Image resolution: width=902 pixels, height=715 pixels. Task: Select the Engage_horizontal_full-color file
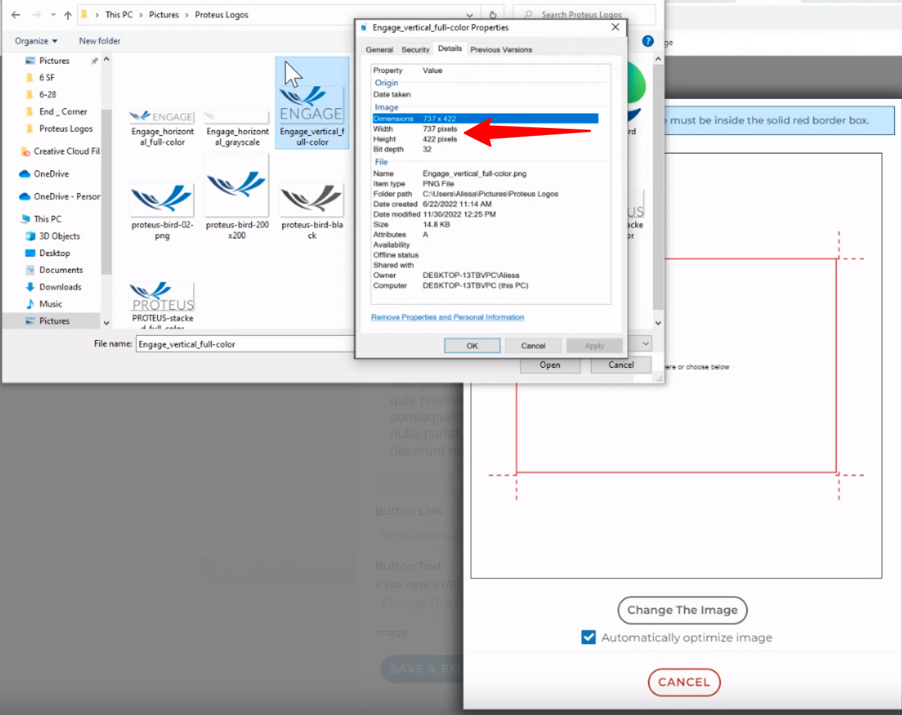click(162, 127)
